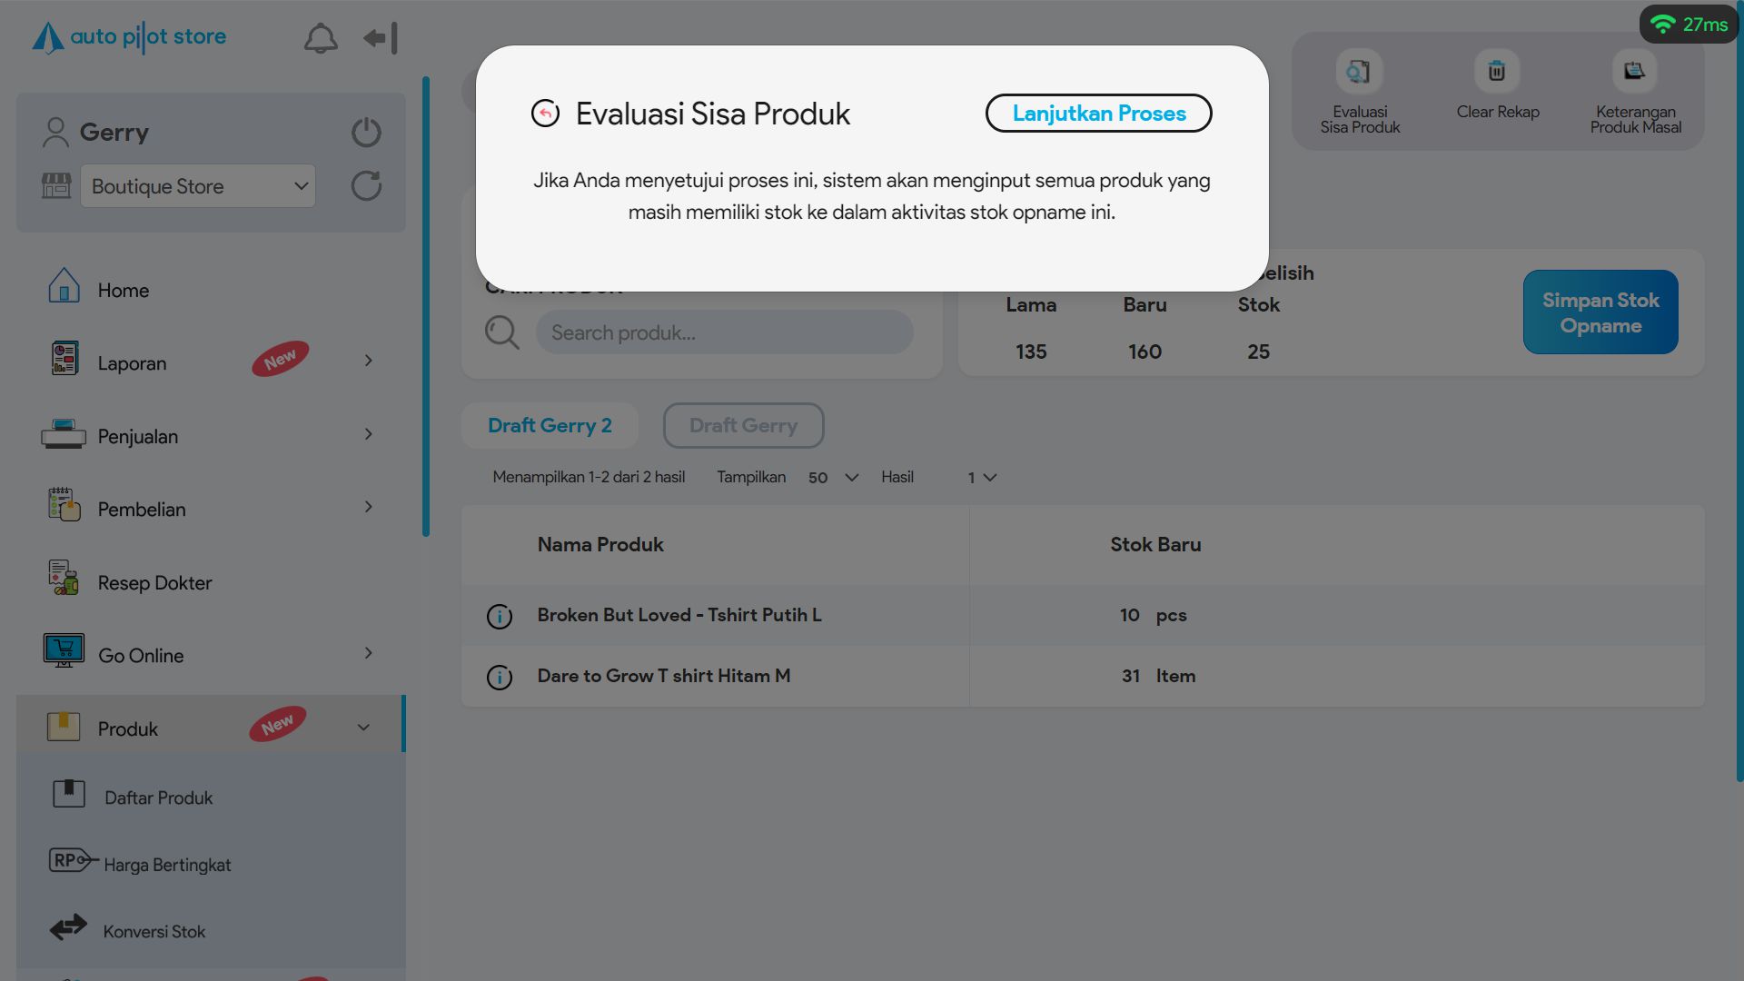The image size is (1744, 981).
Task: Click Simpan Stok Opname button
Action: pos(1600,312)
